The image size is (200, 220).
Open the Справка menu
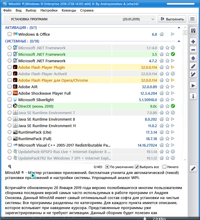pos(87,10)
